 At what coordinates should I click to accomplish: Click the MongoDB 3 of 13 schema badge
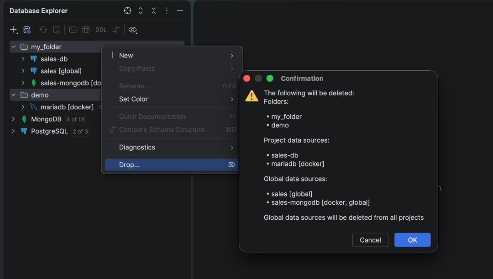[x=75, y=119]
